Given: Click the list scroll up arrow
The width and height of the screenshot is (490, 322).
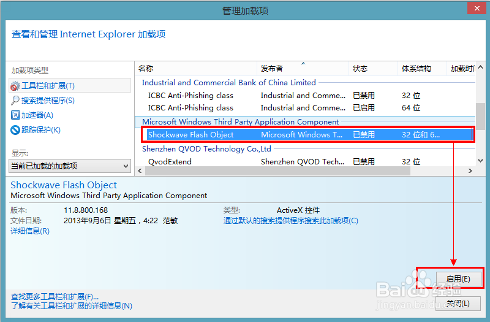Looking at the screenshot, I should [481, 67].
